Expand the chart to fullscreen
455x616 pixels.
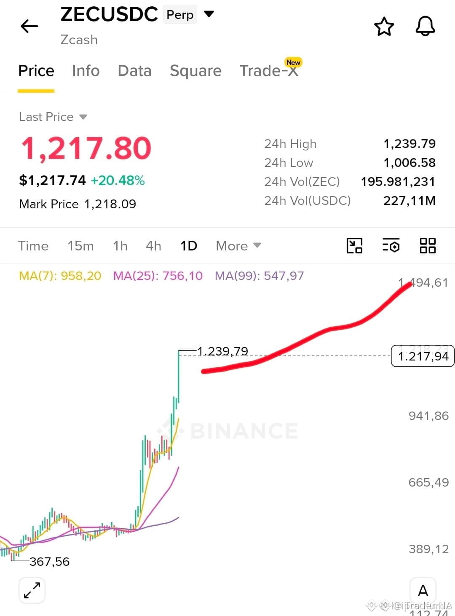point(32,590)
